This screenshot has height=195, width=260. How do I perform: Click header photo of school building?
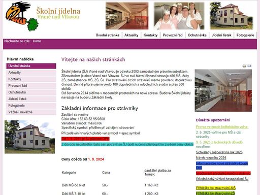tap(231, 16)
